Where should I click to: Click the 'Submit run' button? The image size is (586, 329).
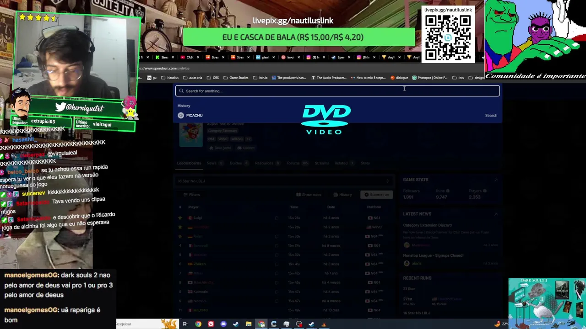point(377,195)
